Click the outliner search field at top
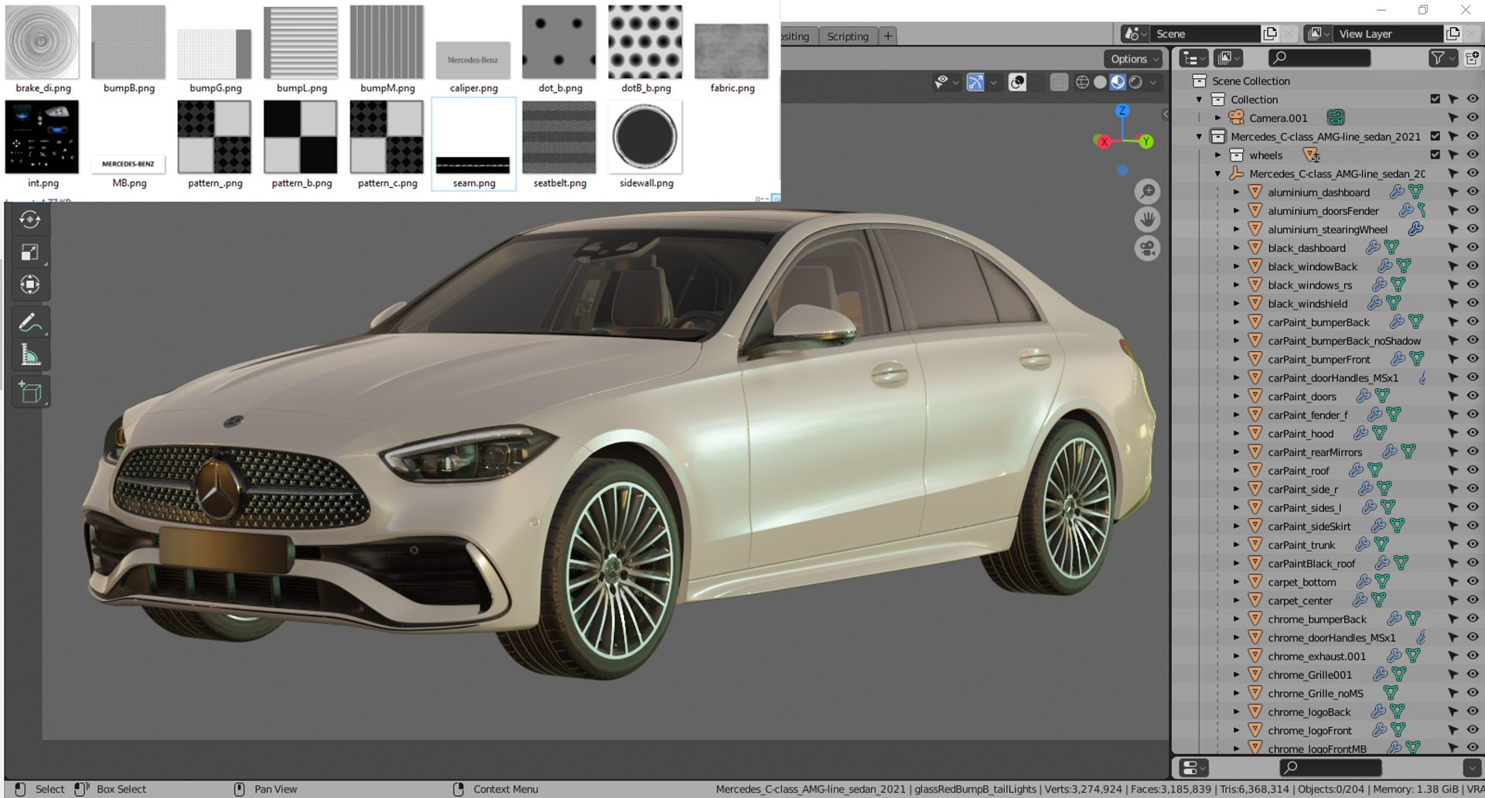The width and height of the screenshot is (1485, 798). 1319,58
